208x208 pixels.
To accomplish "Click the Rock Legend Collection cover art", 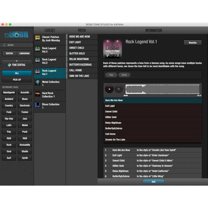I will click(113, 49).
